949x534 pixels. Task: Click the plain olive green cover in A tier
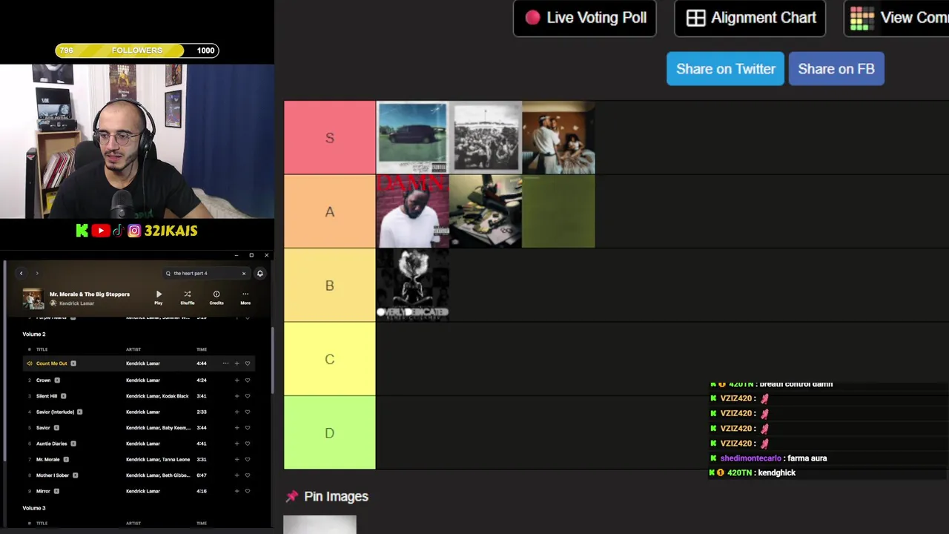point(558,211)
